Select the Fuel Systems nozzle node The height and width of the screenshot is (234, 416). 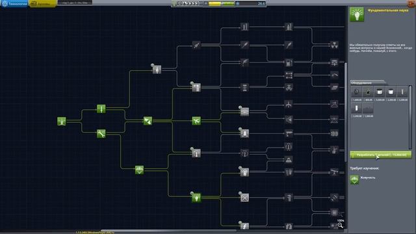(244, 62)
